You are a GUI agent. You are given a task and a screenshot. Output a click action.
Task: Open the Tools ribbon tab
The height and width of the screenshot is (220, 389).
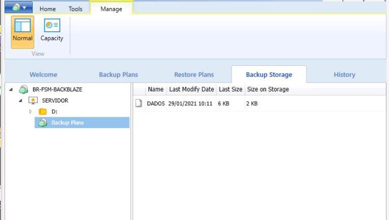pos(76,9)
